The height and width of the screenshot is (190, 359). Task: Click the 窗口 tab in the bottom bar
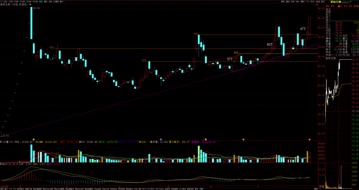coord(6,189)
